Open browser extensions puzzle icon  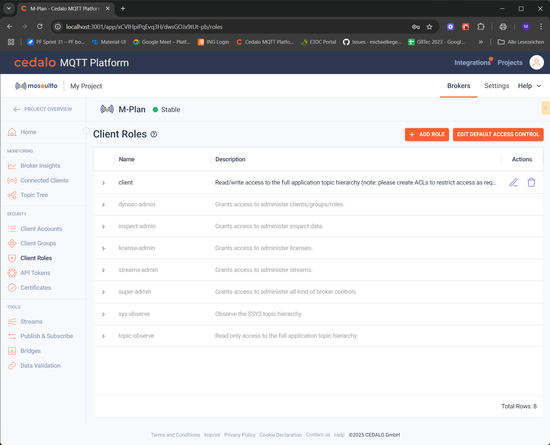coord(481,27)
